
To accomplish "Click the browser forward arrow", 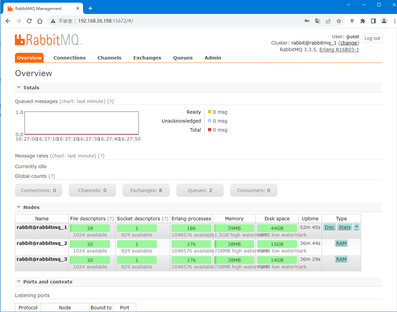I will pos(19,21).
